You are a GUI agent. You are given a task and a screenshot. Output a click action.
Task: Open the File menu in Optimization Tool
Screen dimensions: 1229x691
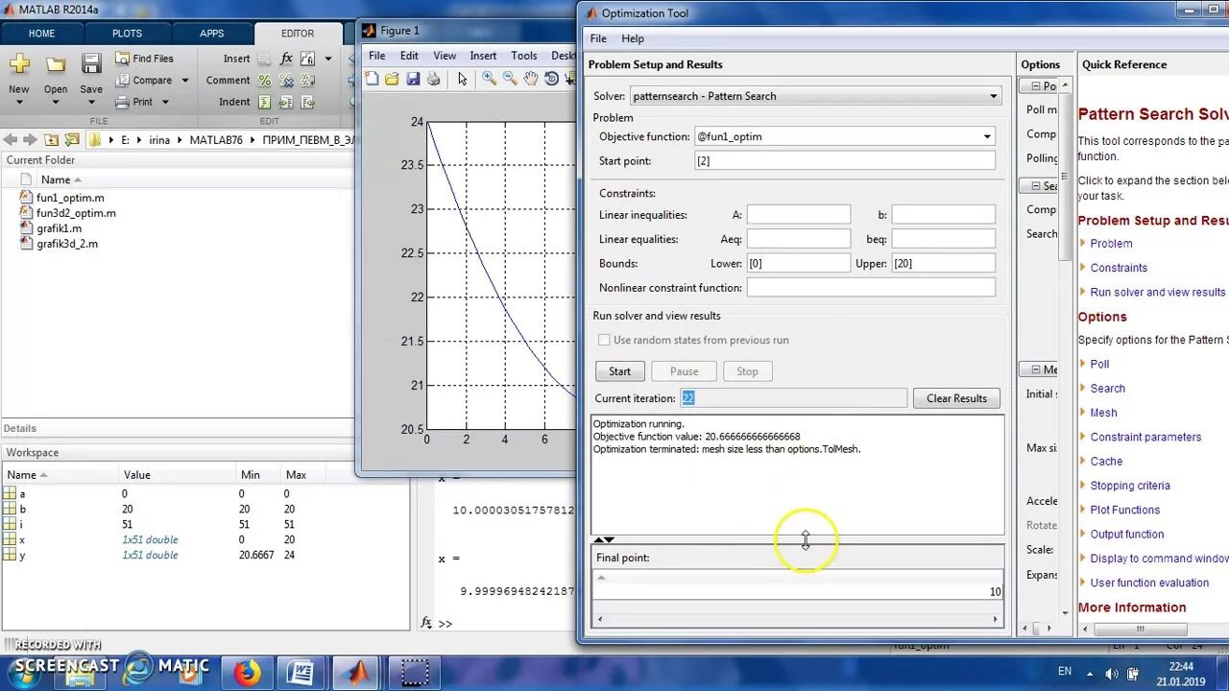[x=598, y=38]
